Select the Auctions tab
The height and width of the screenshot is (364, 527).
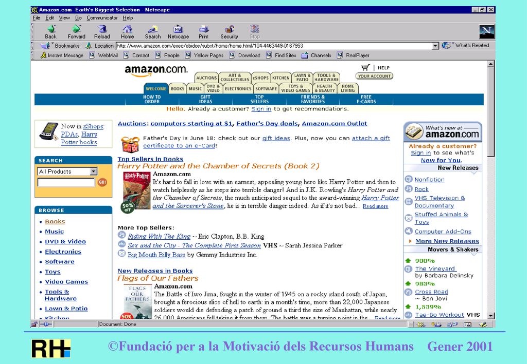click(x=206, y=78)
